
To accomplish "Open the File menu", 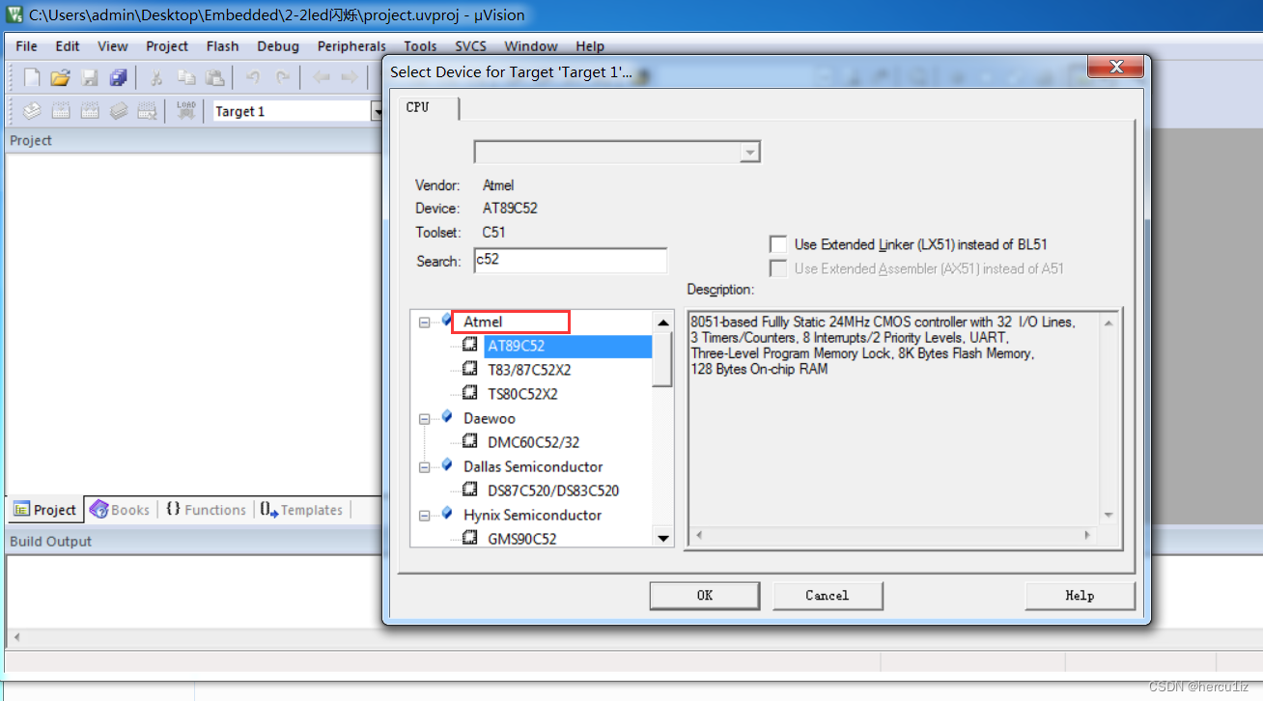I will [27, 45].
